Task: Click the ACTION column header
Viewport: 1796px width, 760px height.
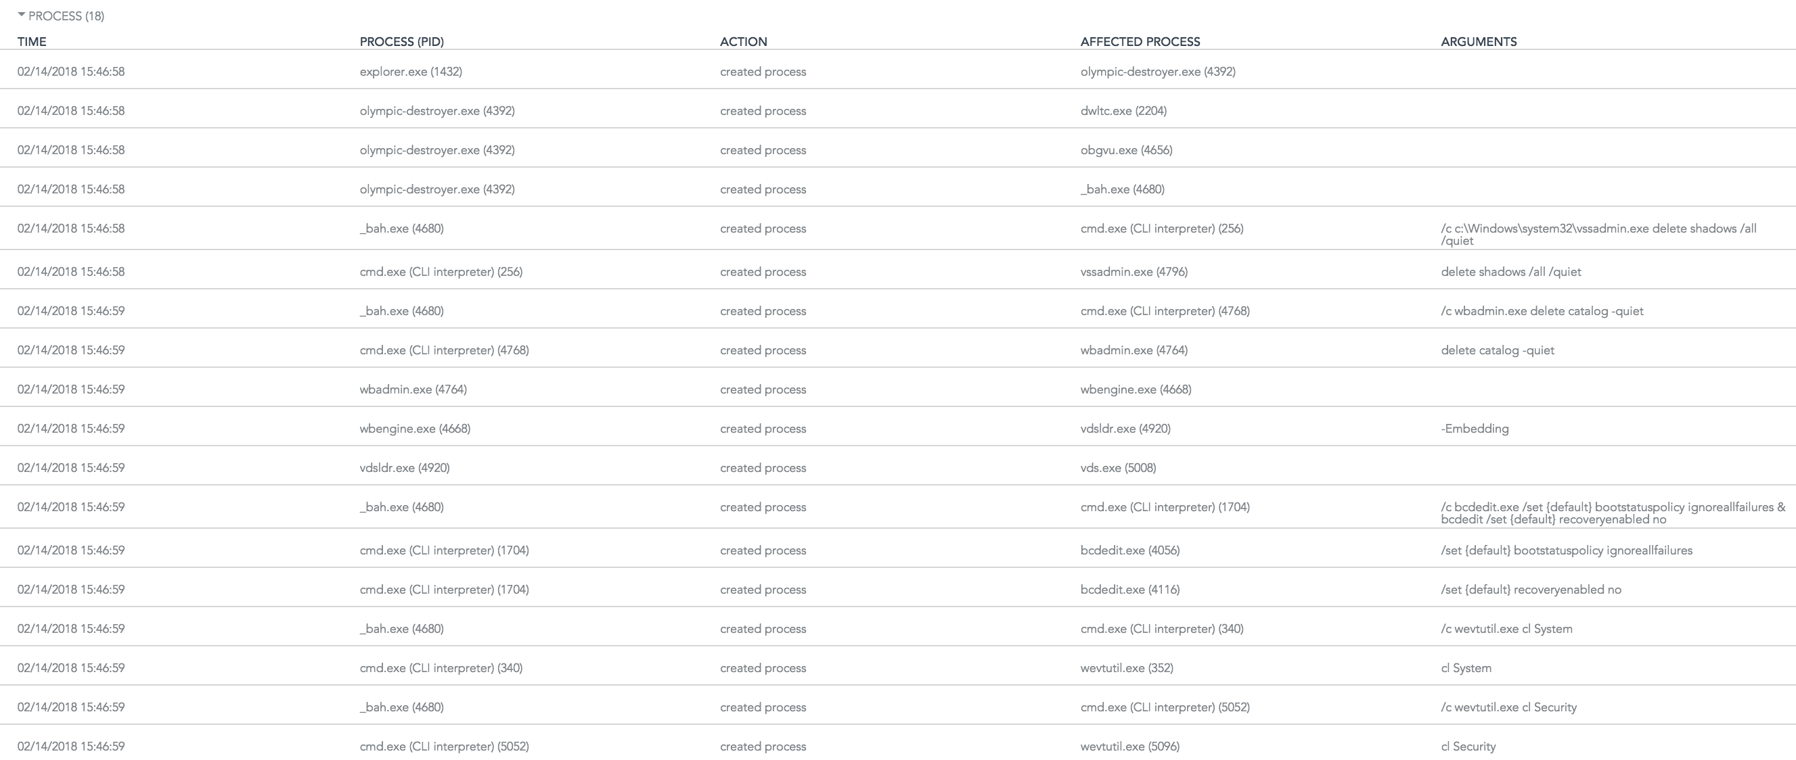Action: (x=743, y=42)
